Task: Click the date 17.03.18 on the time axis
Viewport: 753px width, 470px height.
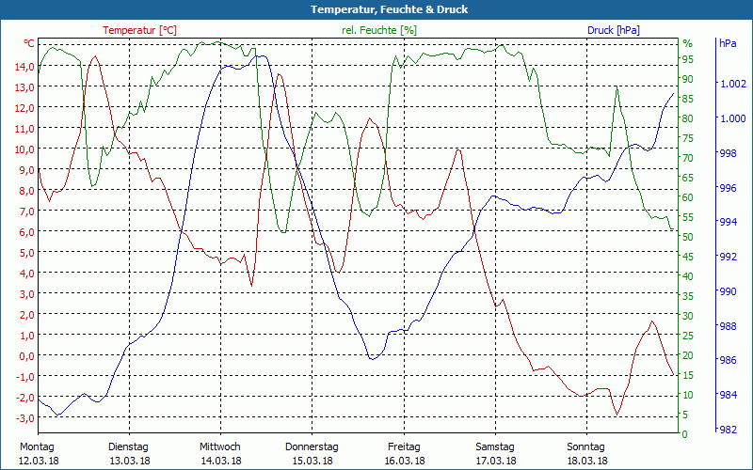Action: (x=495, y=461)
